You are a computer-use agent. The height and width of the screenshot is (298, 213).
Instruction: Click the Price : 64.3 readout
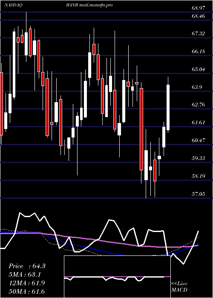coord(27,266)
